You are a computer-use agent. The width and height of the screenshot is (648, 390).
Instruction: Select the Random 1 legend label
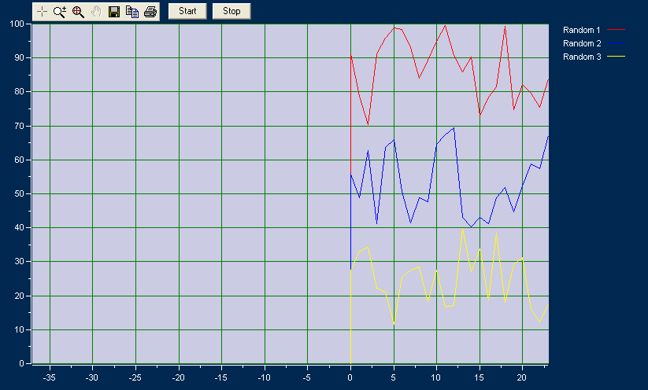[x=582, y=30]
